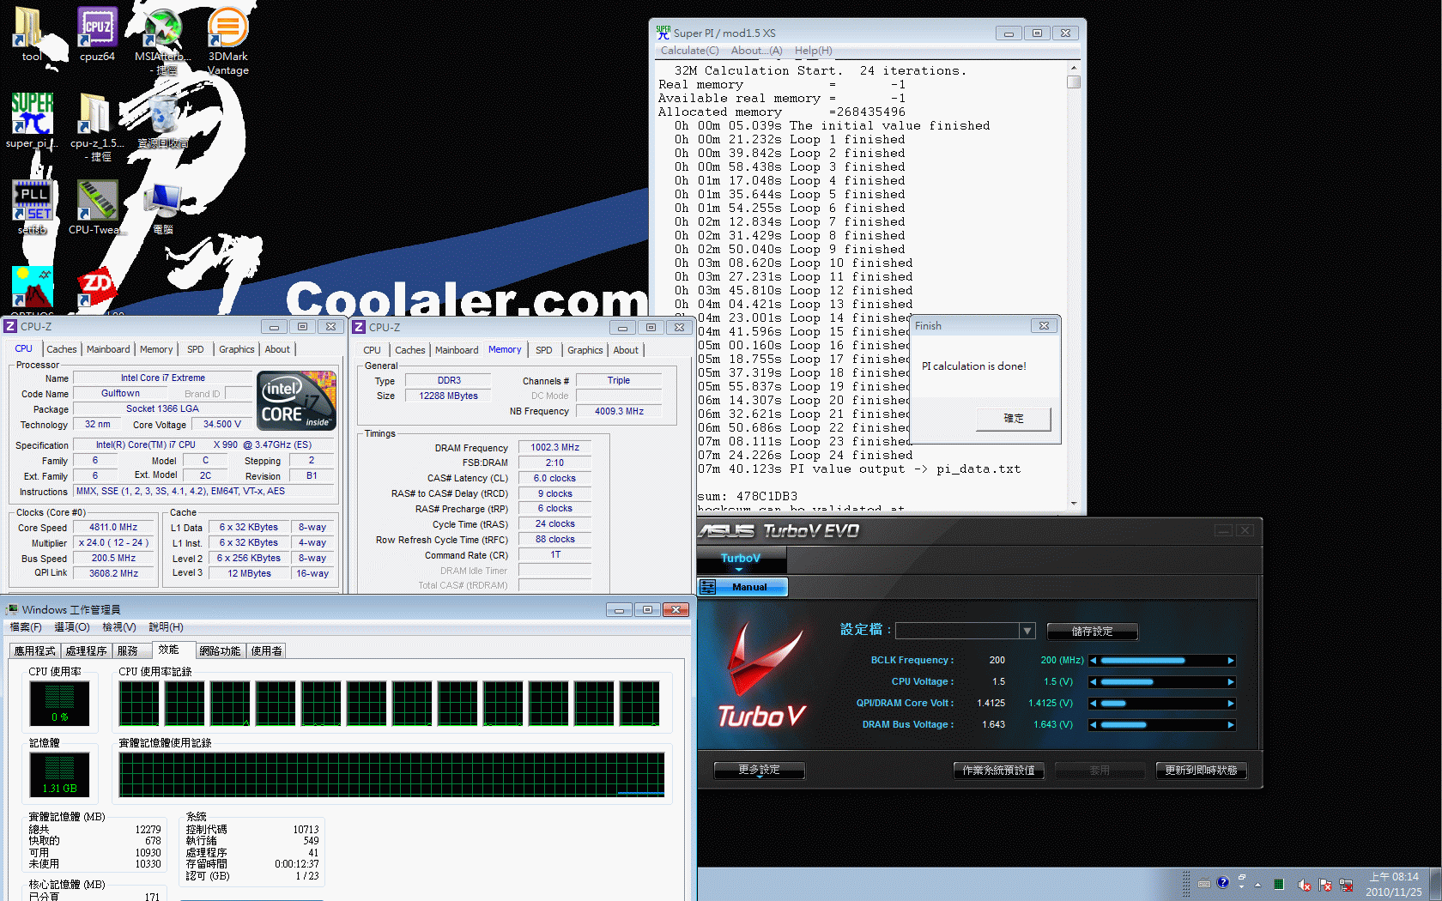This screenshot has width=1442, height=901.
Task: Click the TurboV Manual mode icon
Action: [x=708, y=587]
